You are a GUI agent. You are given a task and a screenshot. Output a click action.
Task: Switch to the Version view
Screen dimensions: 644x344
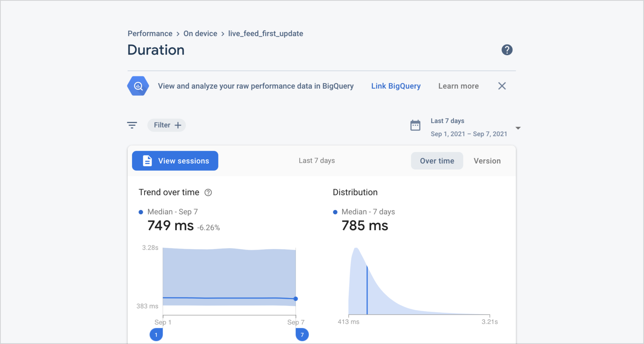click(487, 161)
